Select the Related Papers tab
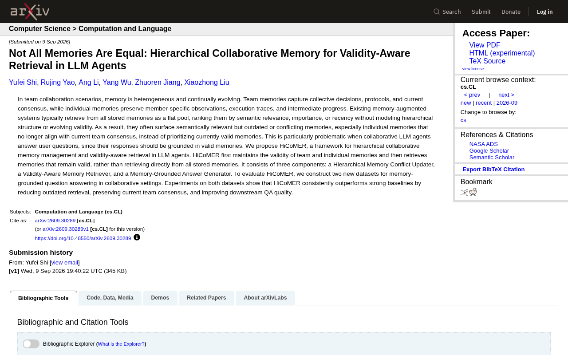This screenshot has width=568, height=355. tap(206, 298)
